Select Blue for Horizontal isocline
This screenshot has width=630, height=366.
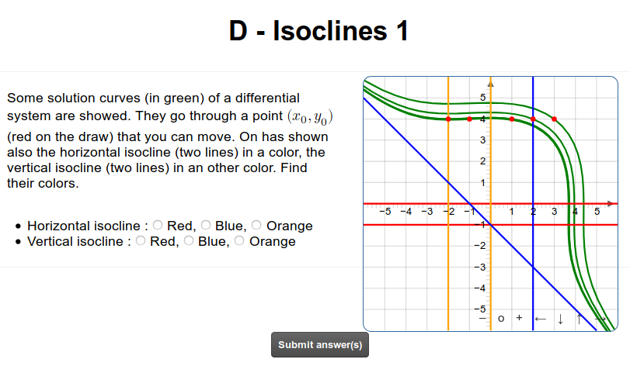click(206, 226)
